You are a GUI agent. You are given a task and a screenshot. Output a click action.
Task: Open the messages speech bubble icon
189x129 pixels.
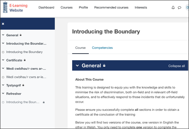click(x=179, y=8)
